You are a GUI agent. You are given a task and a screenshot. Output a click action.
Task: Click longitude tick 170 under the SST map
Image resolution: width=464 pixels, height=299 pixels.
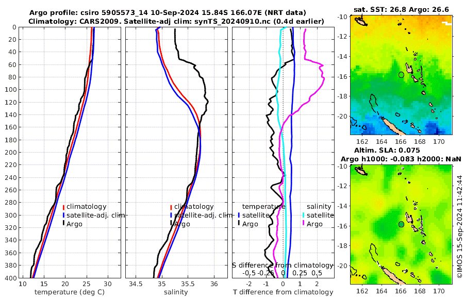439,142
